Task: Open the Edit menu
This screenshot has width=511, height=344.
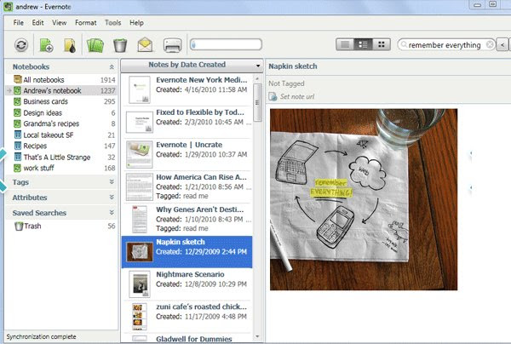Action: [37, 23]
